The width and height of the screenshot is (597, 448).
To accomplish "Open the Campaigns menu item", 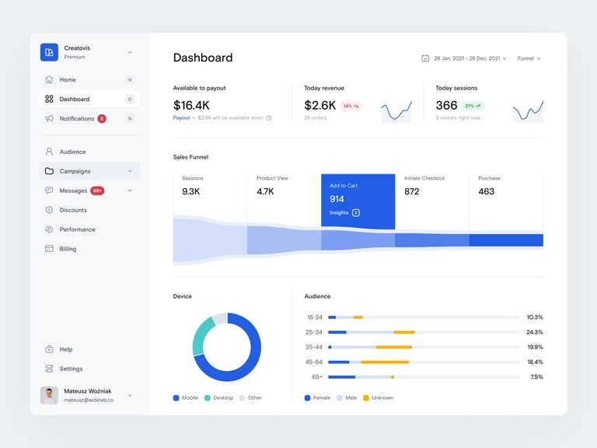I will [75, 171].
